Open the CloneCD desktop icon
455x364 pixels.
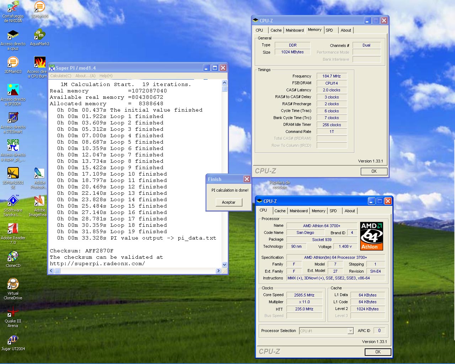(x=13, y=257)
